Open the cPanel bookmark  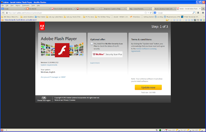coord(135,17)
